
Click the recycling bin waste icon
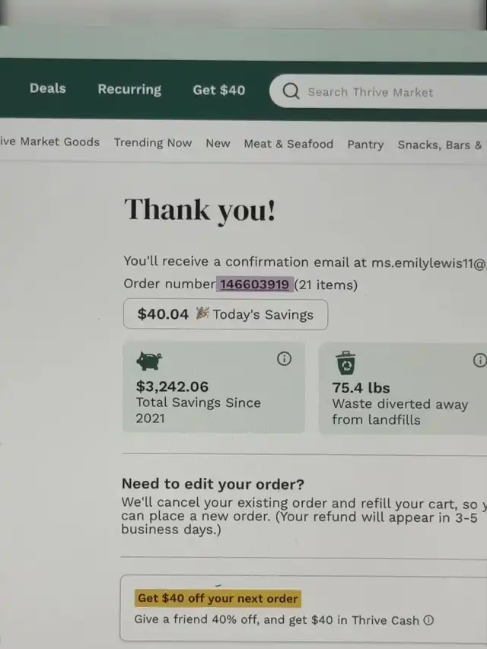tap(345, 363)
